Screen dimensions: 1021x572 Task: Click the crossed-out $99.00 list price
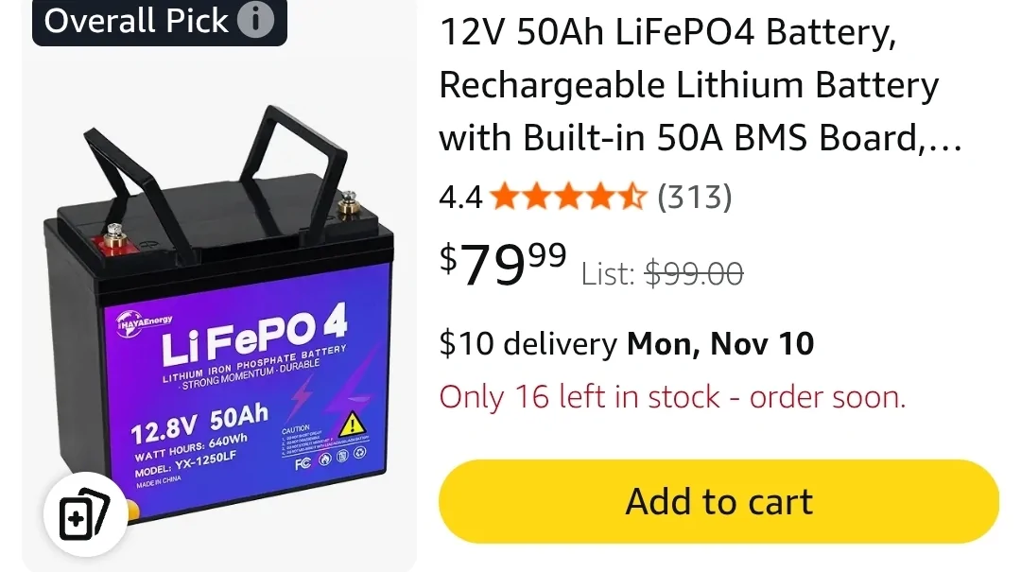(x=694, y=273)
